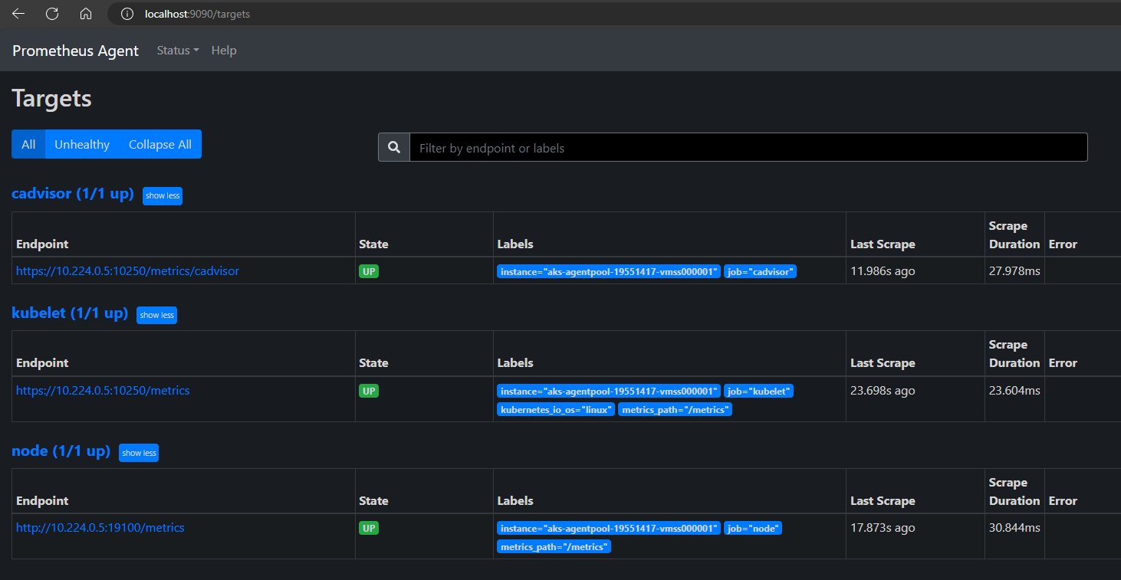This screenshot has height=580, width=1121.
Task: Click the search magnifier icon beside filter
Action: tap(394, 147)
